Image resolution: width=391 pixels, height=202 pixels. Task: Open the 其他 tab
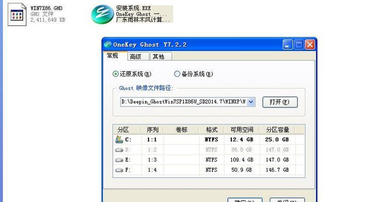pos(161,57)
